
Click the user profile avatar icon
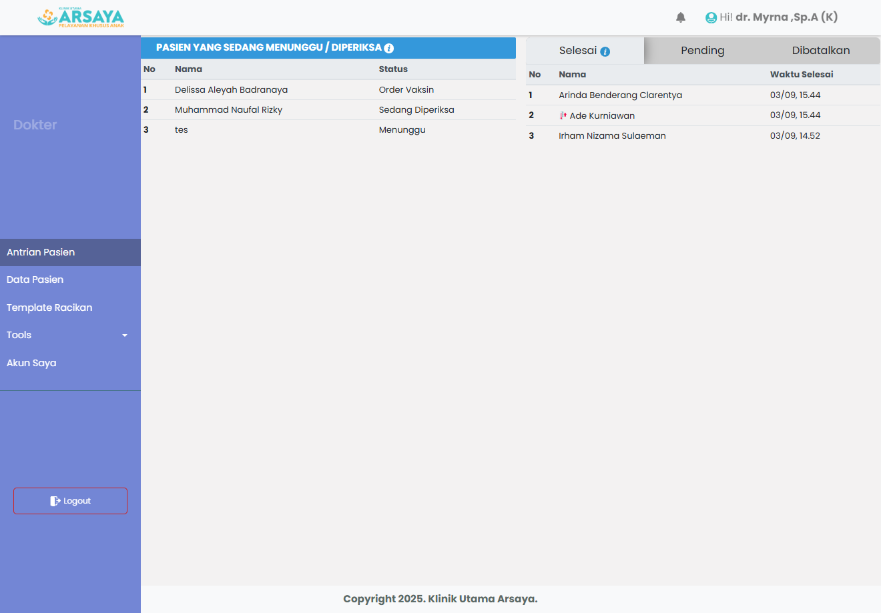coord(711,18)
